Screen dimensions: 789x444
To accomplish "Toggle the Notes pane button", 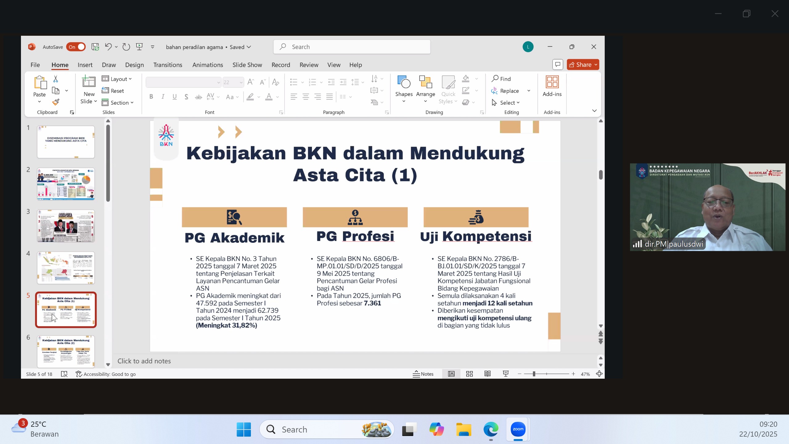I will (423, 374).
